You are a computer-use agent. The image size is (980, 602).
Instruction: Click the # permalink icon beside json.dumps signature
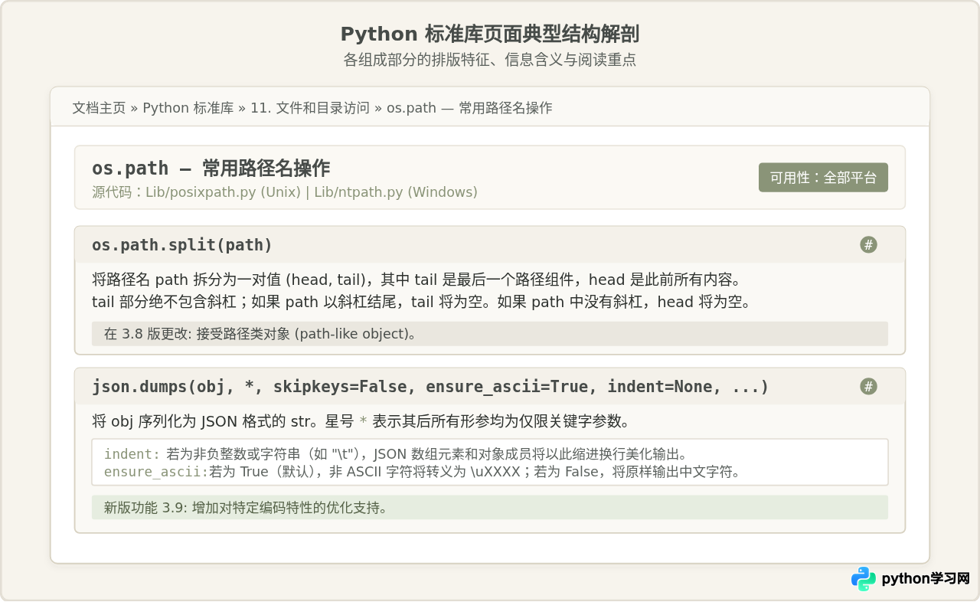coord(868,386)
